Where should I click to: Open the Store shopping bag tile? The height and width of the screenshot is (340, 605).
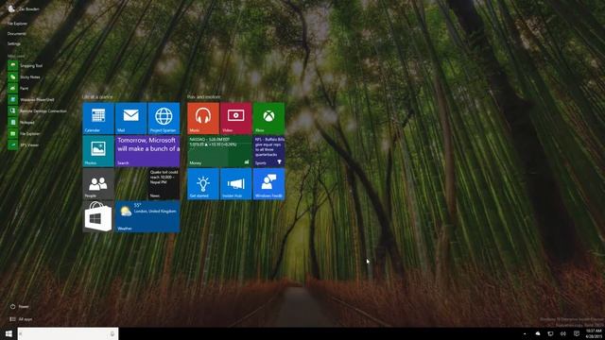(x=98, y=216)
